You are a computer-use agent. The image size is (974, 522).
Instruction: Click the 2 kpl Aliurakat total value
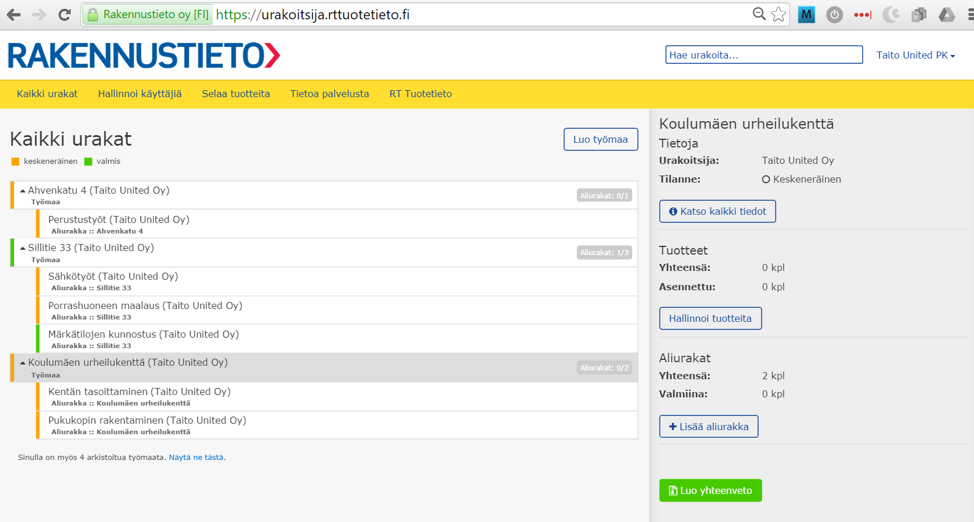tap(773, 376)
